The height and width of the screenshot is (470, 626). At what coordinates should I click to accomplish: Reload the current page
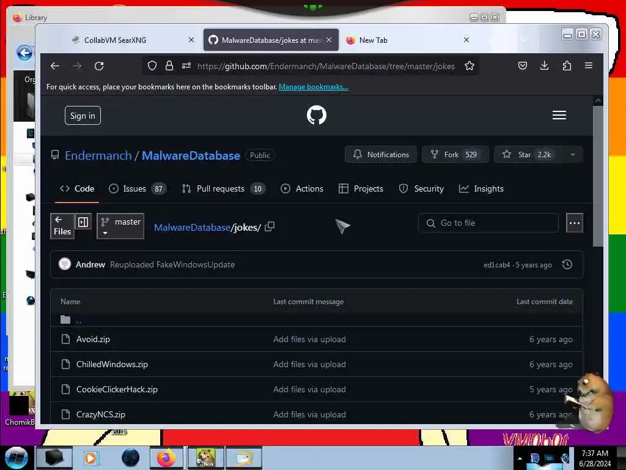point(99,66)
